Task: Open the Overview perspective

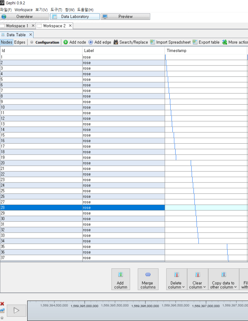Action: (24, 17)
